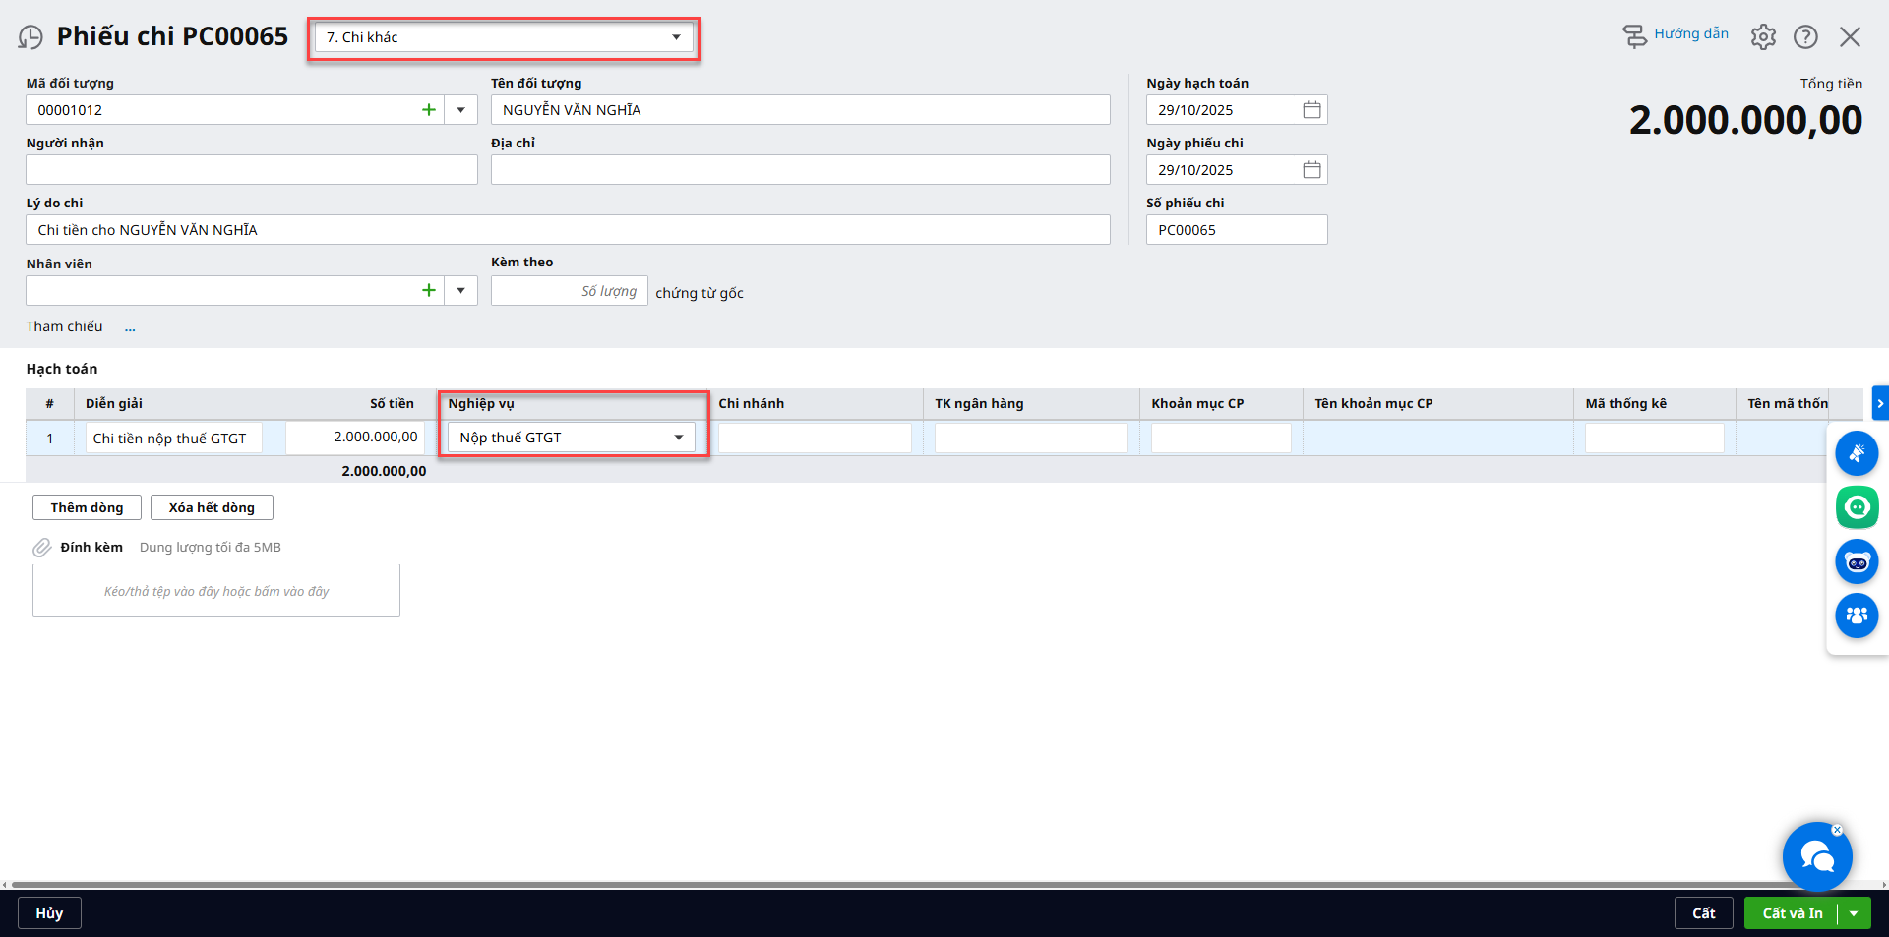The height and width of the screenshot is (937, 1889).
Task: Expand the Mã đối tượng dropdown arrow
Action: click(460, 110)
